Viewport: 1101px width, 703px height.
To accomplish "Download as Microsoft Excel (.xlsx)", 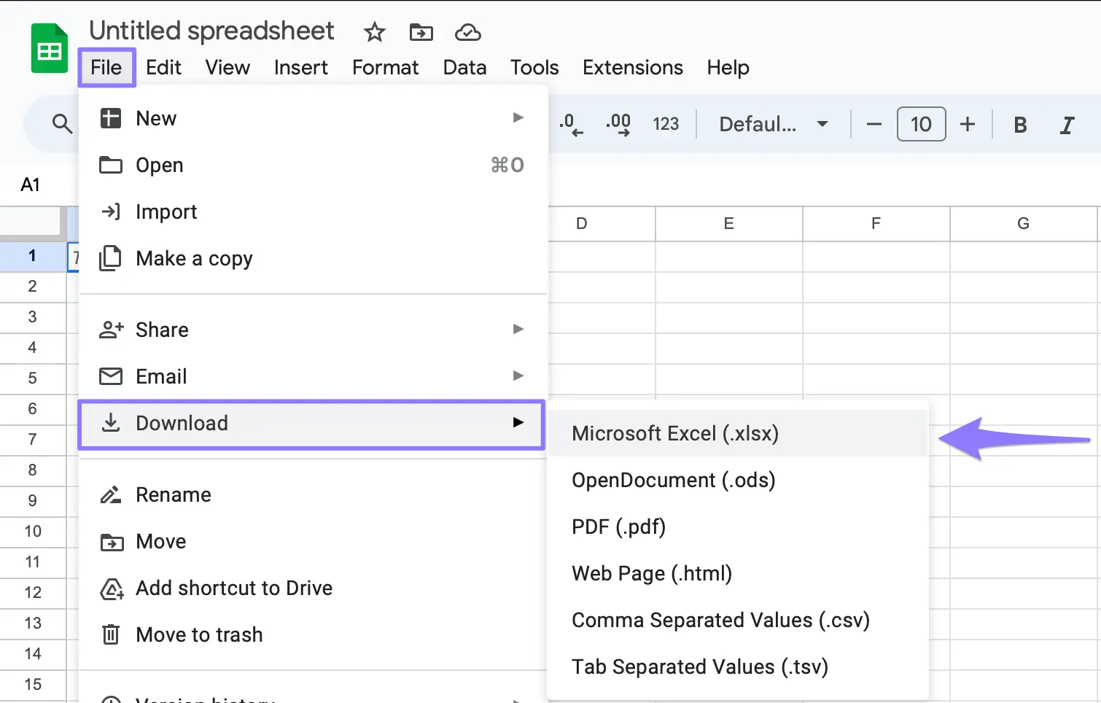I will tap(738, 433).
